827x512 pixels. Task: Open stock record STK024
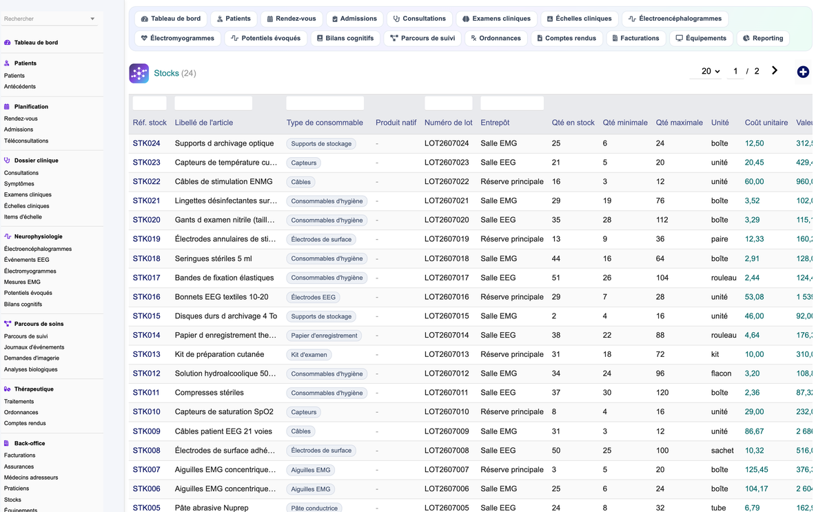coord(146,143)
